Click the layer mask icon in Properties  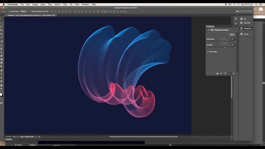(x=212, y=30)
